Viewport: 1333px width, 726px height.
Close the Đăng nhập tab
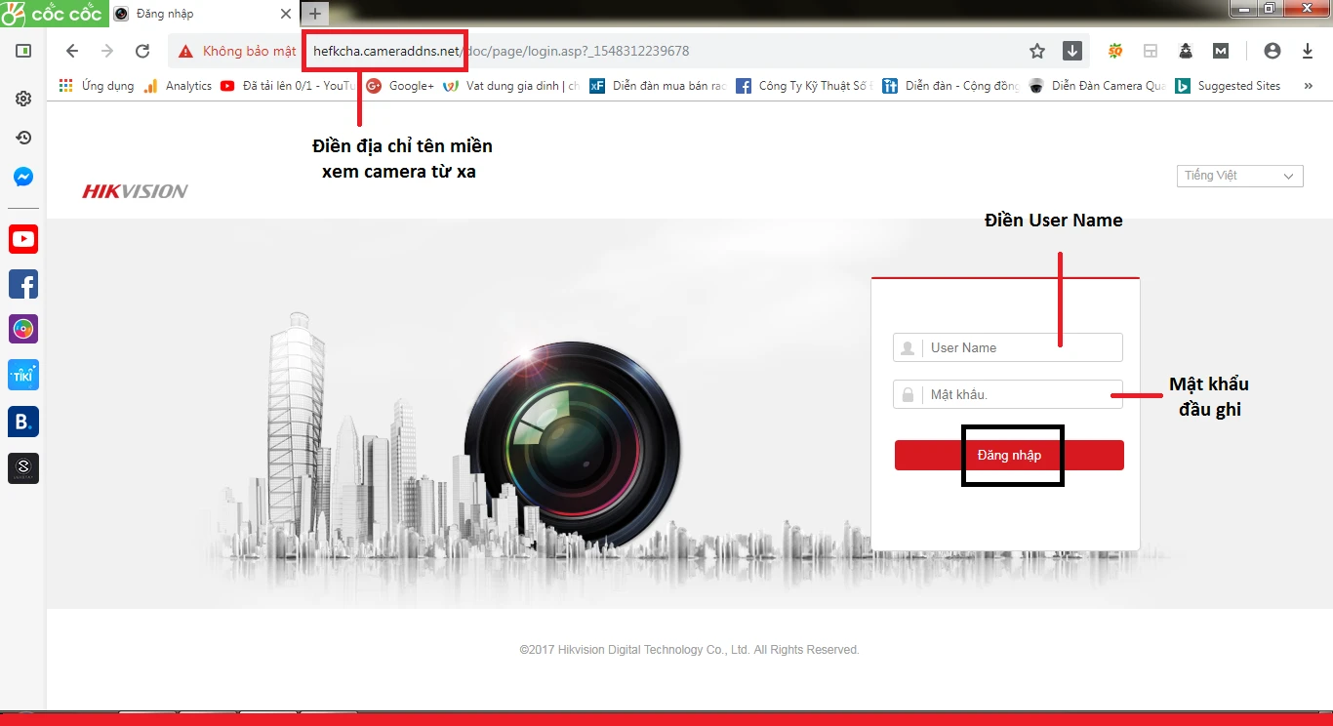[x=286, y=14]
